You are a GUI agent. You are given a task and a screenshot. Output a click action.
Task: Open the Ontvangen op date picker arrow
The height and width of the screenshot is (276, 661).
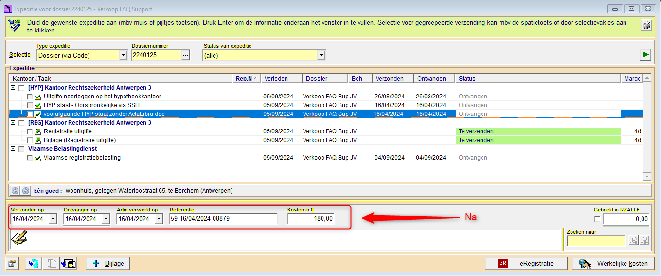pos(106,219)
